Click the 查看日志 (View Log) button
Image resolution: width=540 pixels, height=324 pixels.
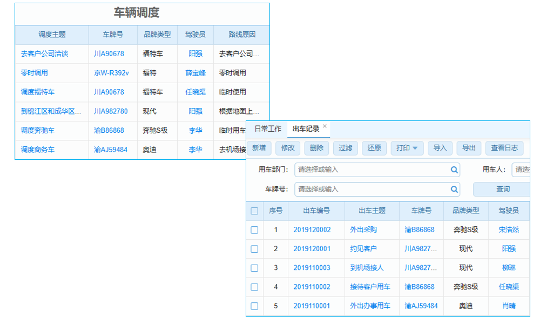(504, 148)
